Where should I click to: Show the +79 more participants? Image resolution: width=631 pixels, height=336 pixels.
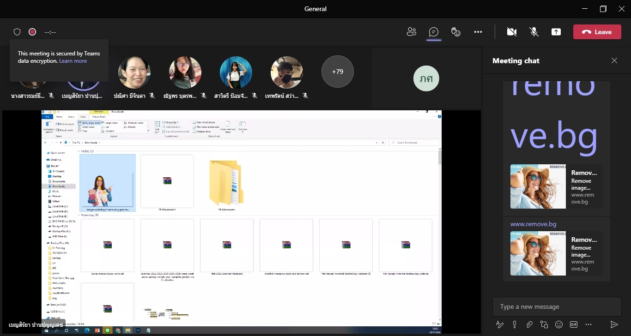[338, 72]
